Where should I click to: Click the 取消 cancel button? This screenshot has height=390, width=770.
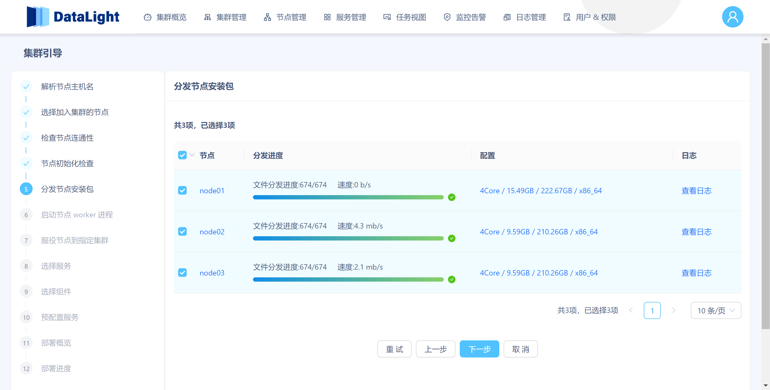point(521,349)
